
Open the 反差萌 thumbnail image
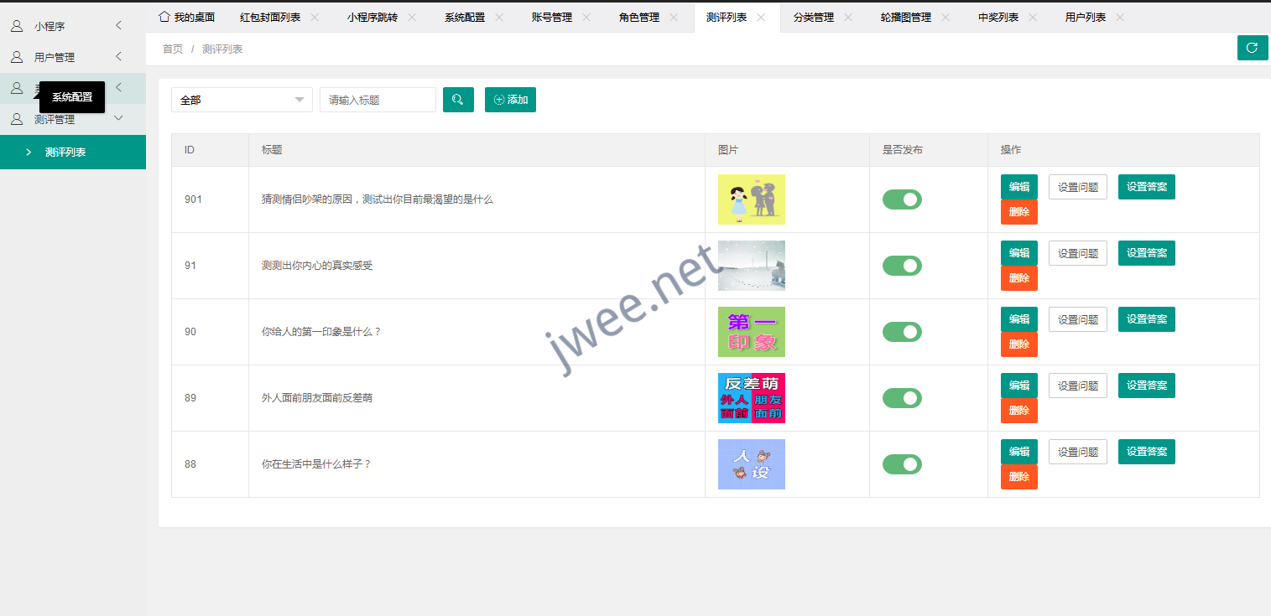click(x=752, y=398)
